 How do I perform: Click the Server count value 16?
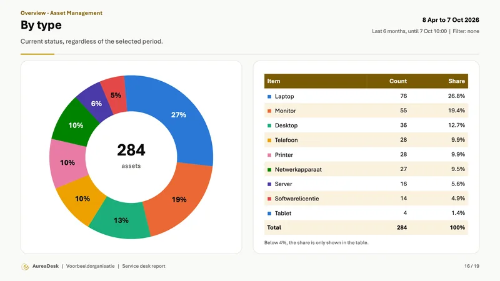pyautogui.click(x=403, y=184)
